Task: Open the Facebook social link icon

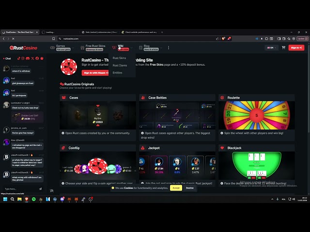Action: click(x=37, y=58)
